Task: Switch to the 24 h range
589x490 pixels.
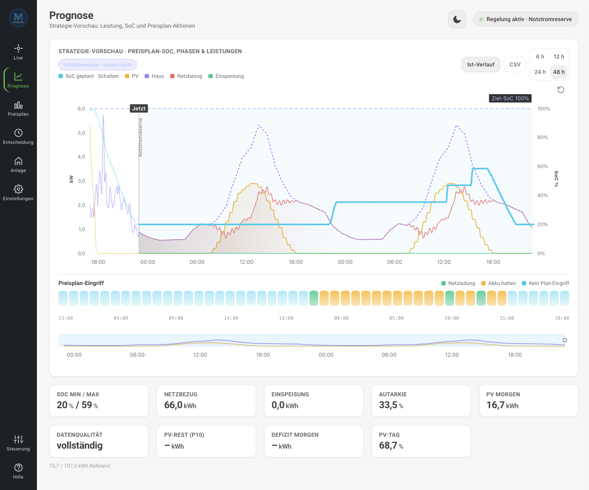Action: pos(540,72)
